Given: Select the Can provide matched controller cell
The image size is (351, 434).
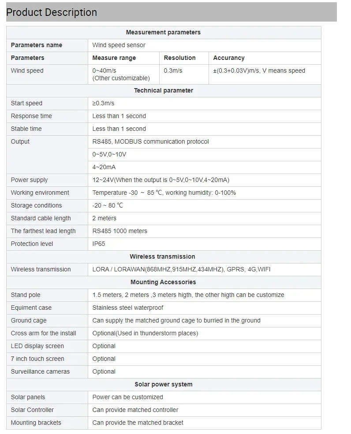Looking at the screenshot, I should tap(205, 410).
